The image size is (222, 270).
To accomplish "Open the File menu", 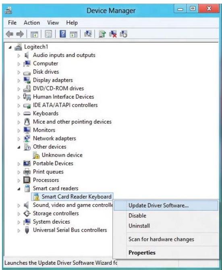I will click(12, 23).
